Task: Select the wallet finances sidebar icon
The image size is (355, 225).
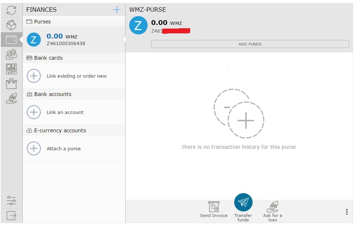Action: point(11,40)
